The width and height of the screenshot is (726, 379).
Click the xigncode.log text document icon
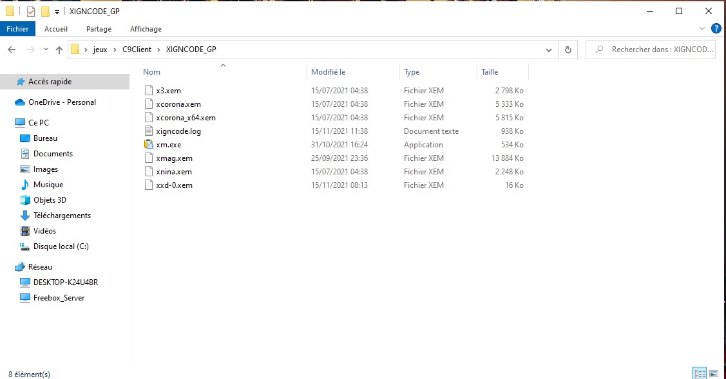(x=149, y=131)
